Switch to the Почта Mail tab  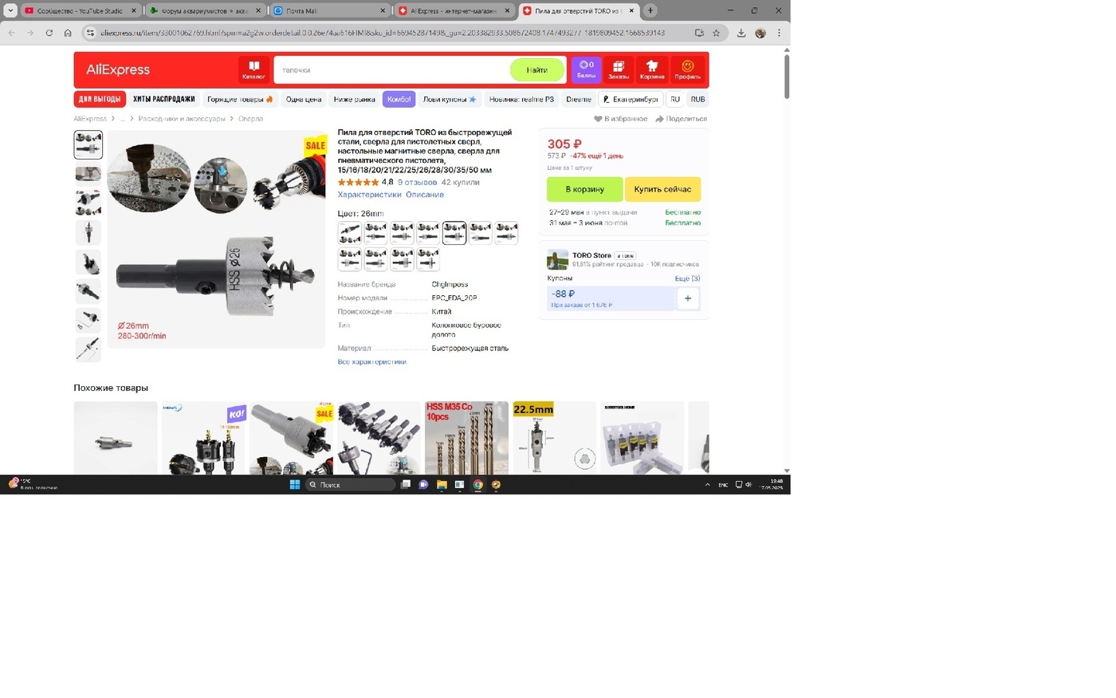tap(329, 10)
